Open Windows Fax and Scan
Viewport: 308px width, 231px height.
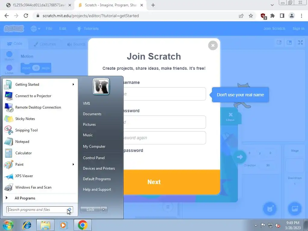pos(40,187)
